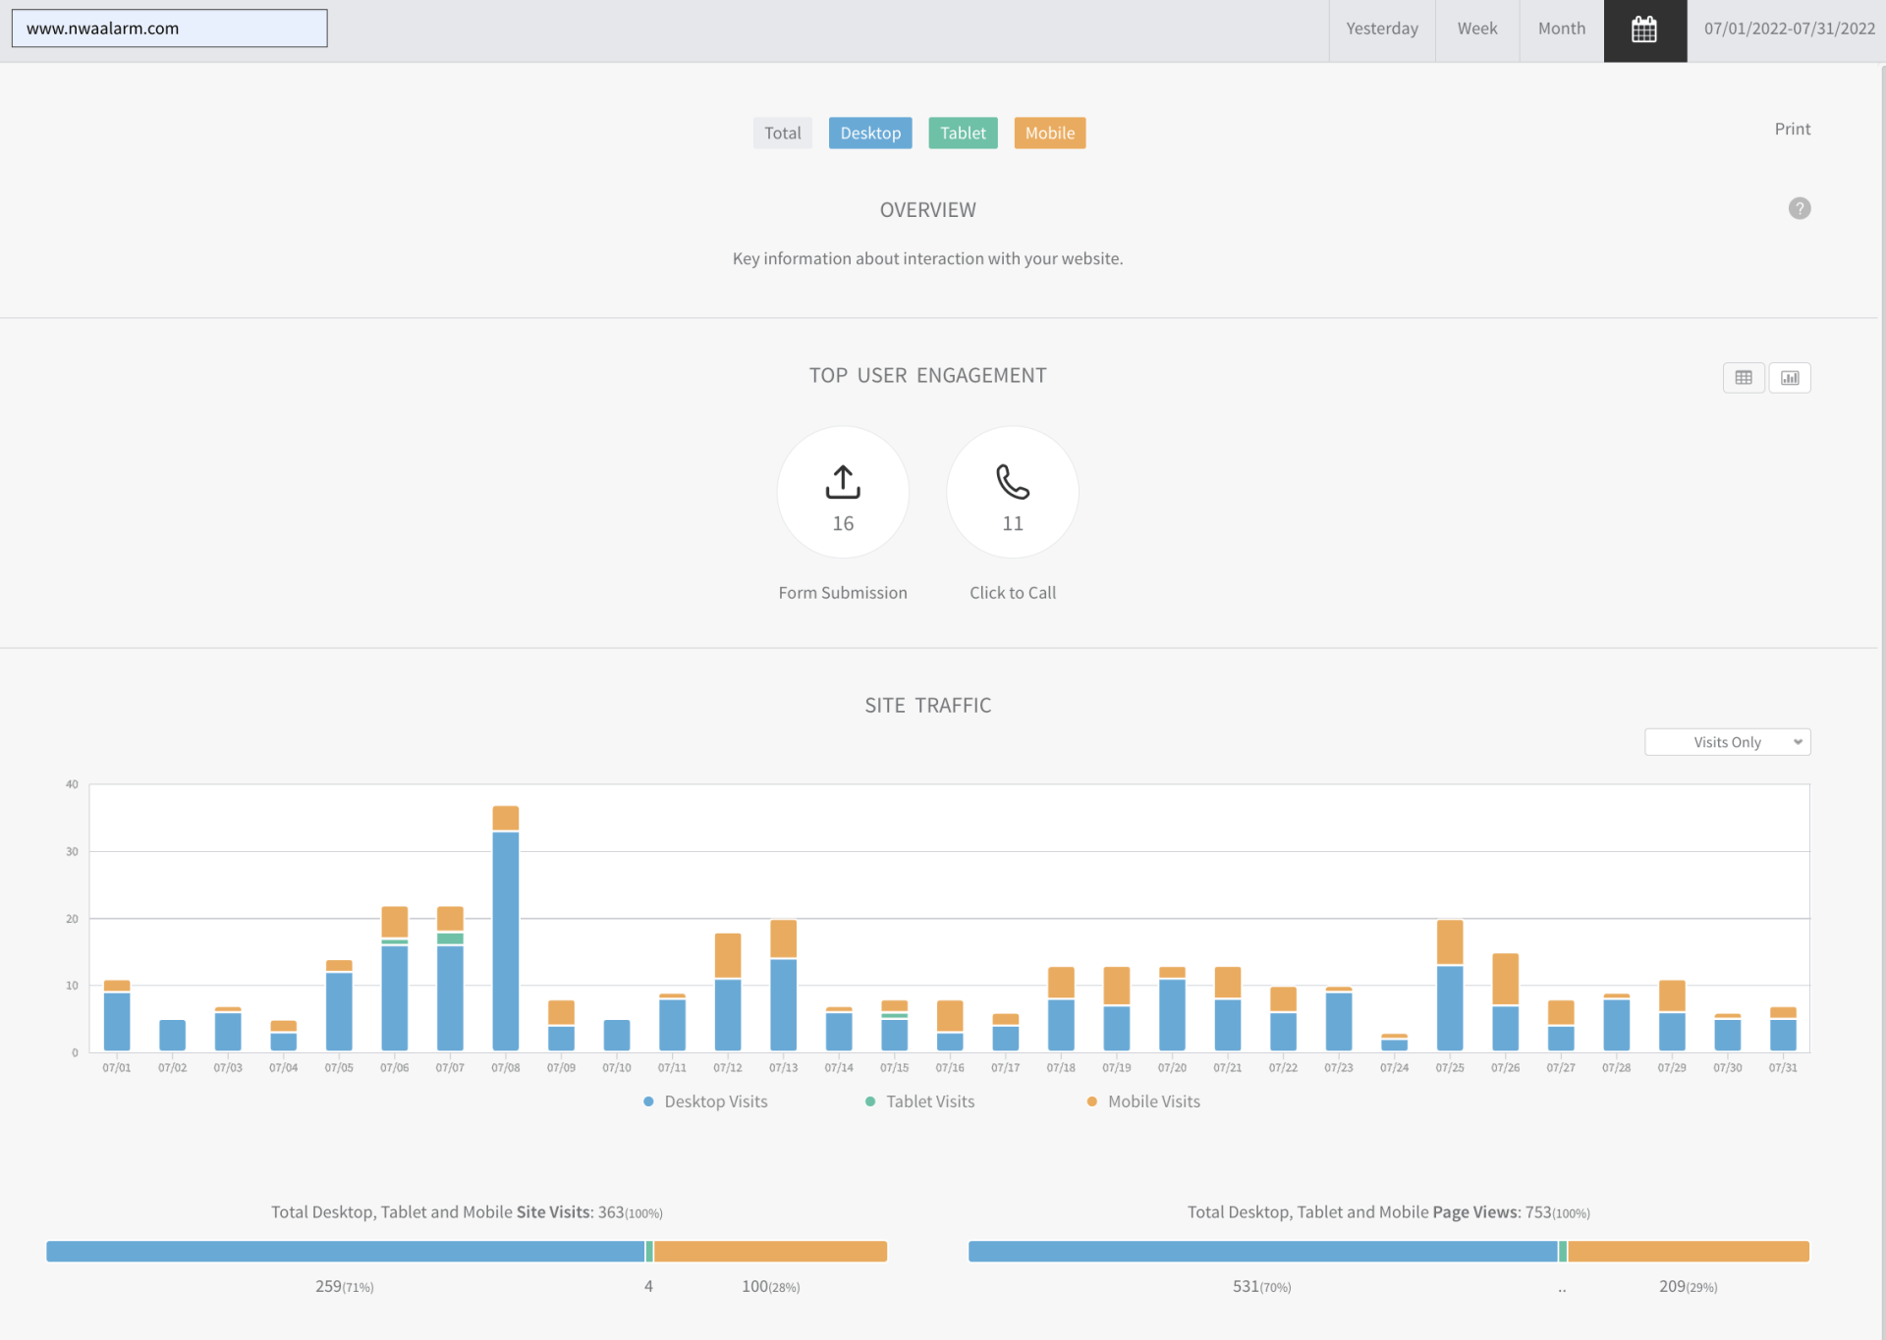
Task: Select the Month time range
Action: click(1561, 29)
